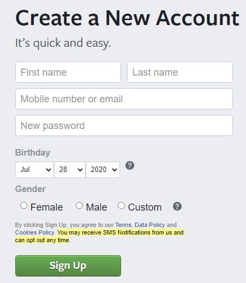
Task: Click the Gender section label
Action: [31, 189]
